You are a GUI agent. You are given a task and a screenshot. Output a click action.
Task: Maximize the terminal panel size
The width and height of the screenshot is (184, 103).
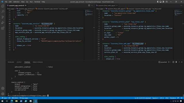(179, 62)
